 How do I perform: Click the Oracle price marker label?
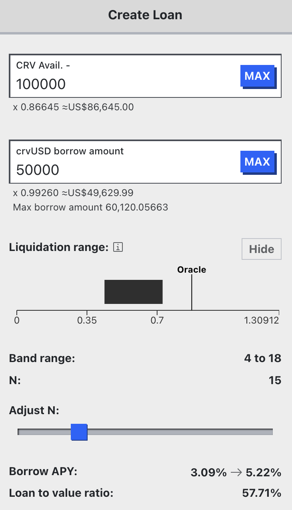tap(192, 269)
